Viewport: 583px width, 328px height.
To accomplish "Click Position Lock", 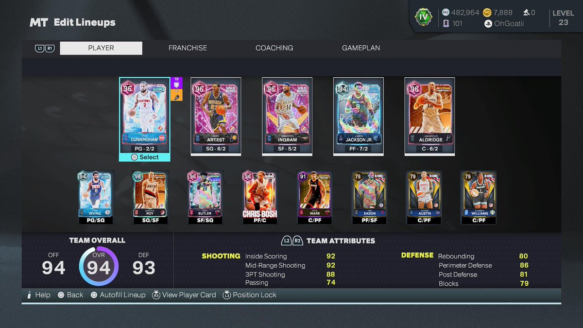I will click(x=250, y=295).
